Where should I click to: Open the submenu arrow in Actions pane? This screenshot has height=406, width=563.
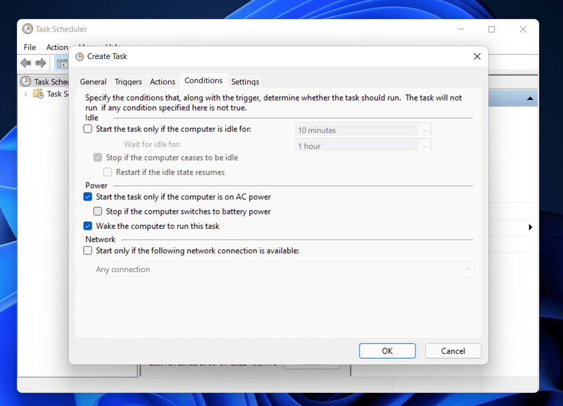click(531, 227)
